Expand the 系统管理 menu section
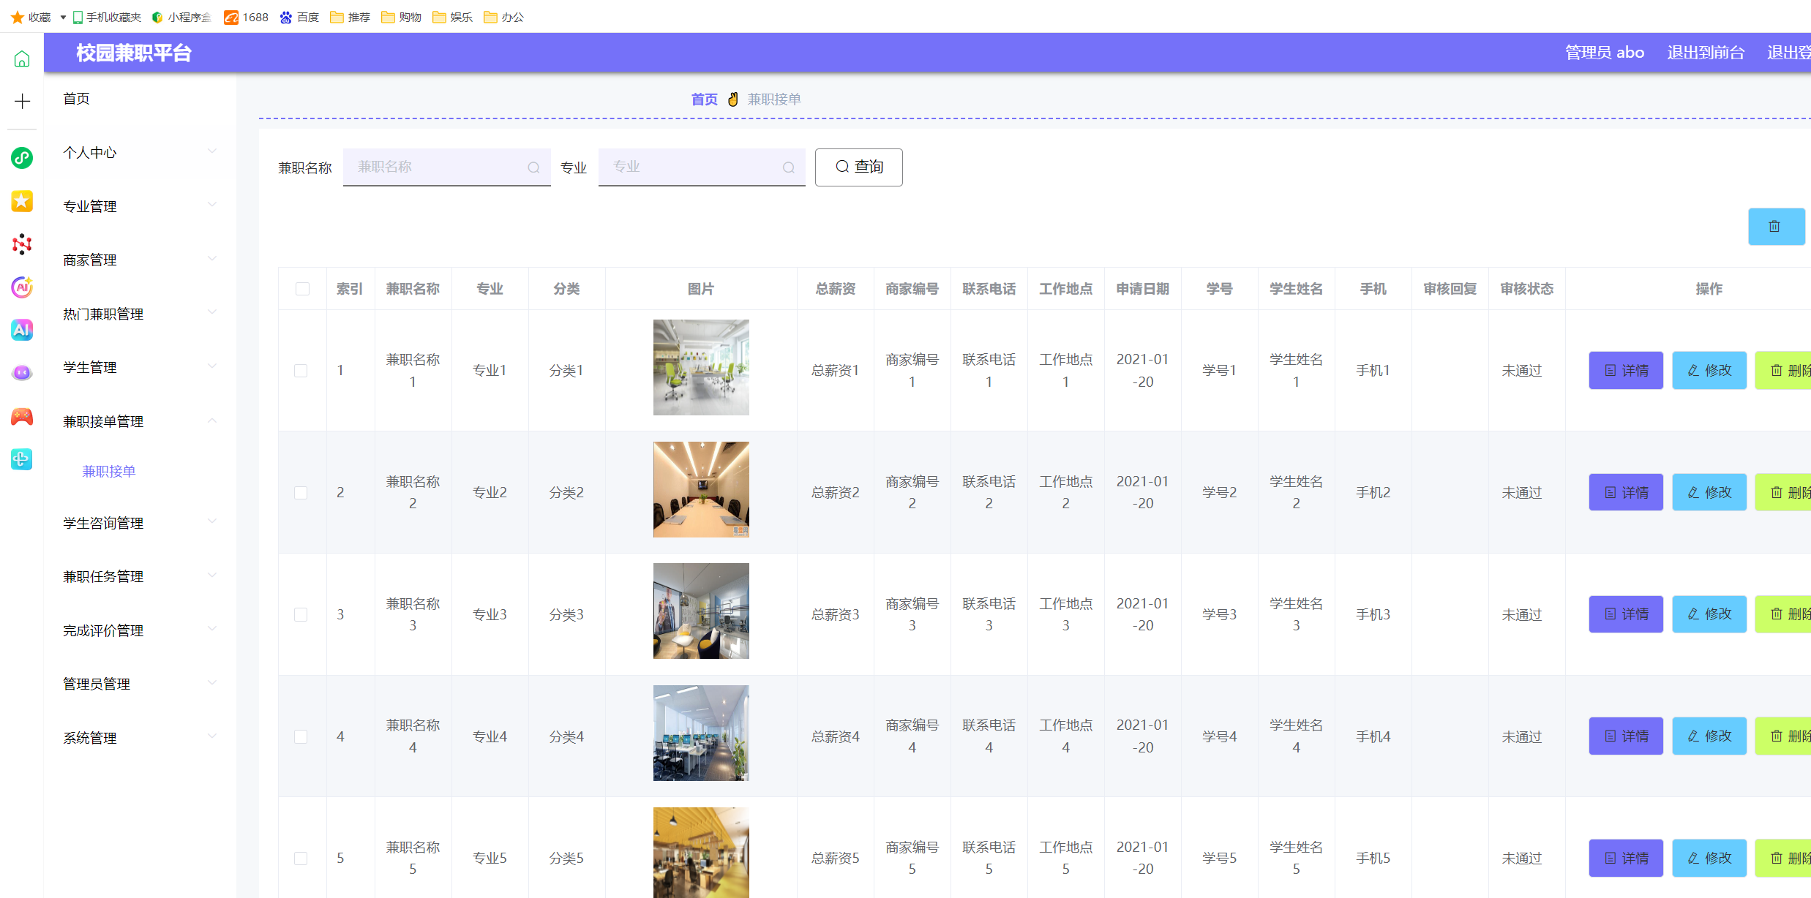The height and width of the screenshot is (898, 1811). [x=138, y=737]
